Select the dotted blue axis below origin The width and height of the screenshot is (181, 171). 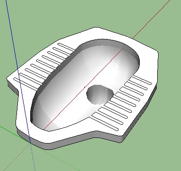pyautogui.click(x=33, y=157)
